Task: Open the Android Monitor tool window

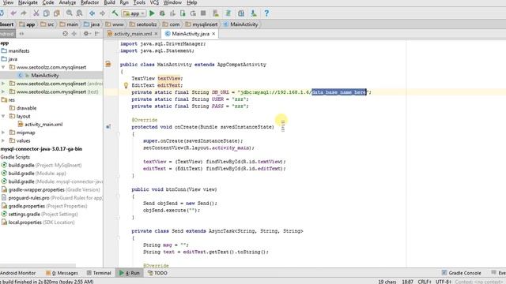Action: [x=17, y=273]
